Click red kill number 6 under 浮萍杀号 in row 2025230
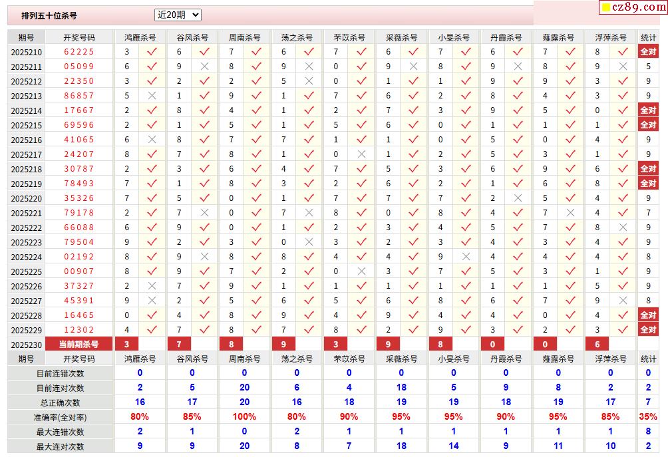 [x=597, y=344]
